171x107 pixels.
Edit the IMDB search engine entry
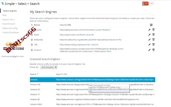pyautogui.click(x=149, y=35)
